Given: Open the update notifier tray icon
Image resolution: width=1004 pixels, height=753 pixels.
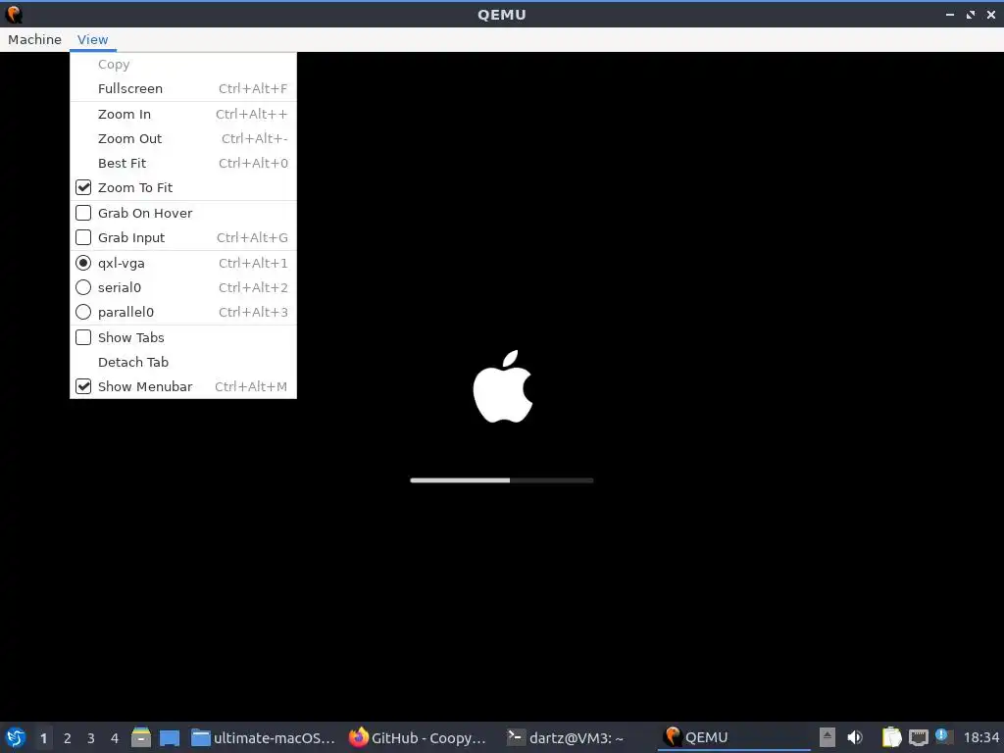Looking at the screenshot, I should [942, 735].
